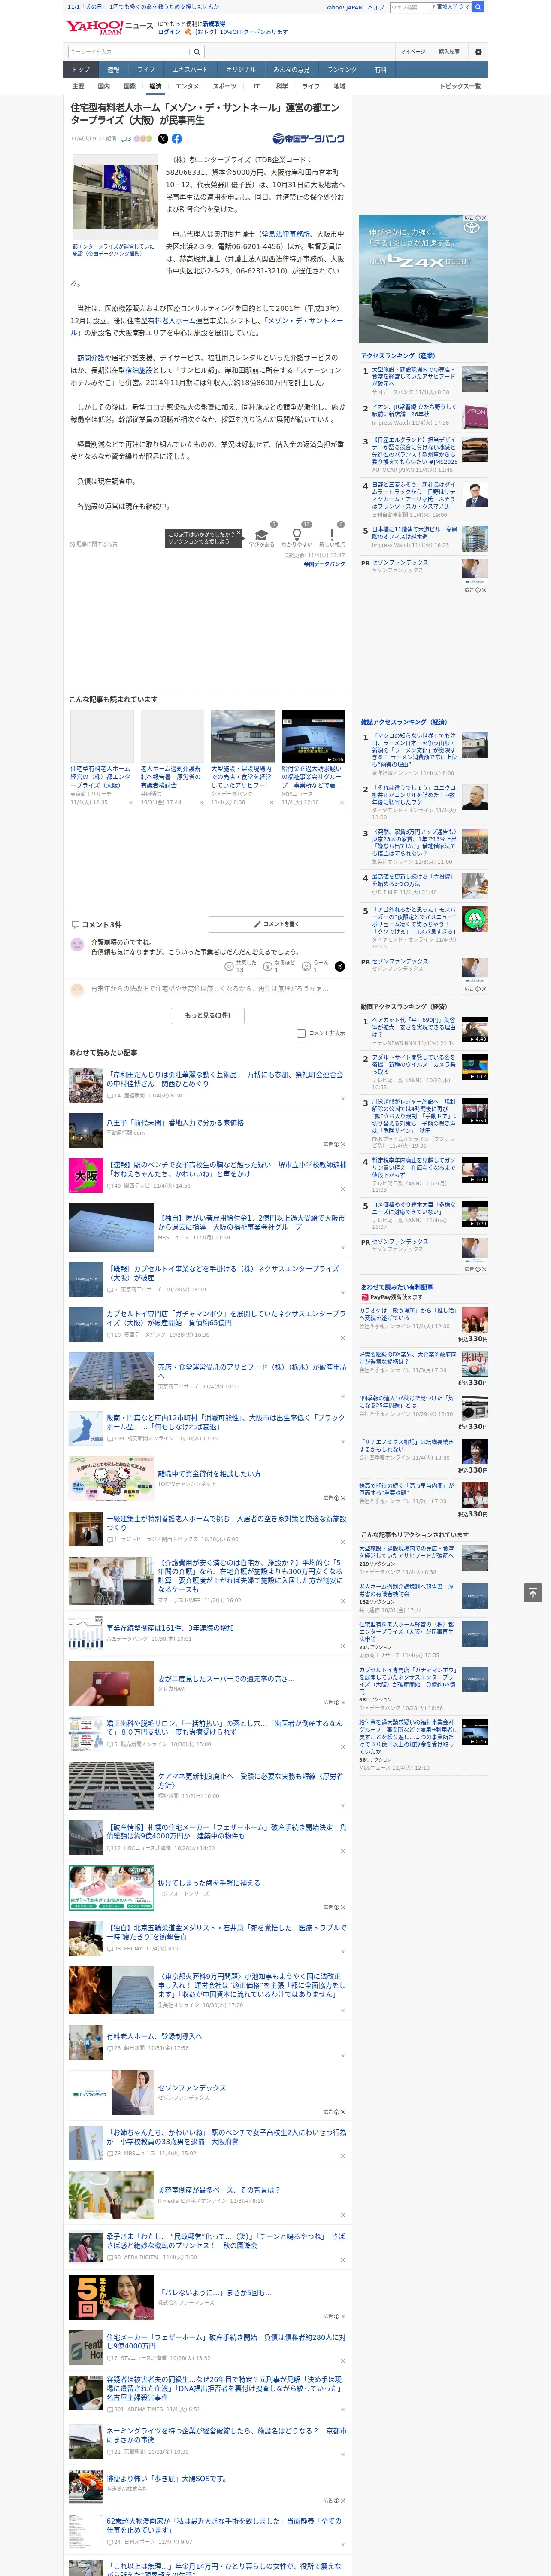The image size is (551, 2576).
Task: Open the メゾン・デ・サントネール link in article body
Action: (x=206, y=327)
